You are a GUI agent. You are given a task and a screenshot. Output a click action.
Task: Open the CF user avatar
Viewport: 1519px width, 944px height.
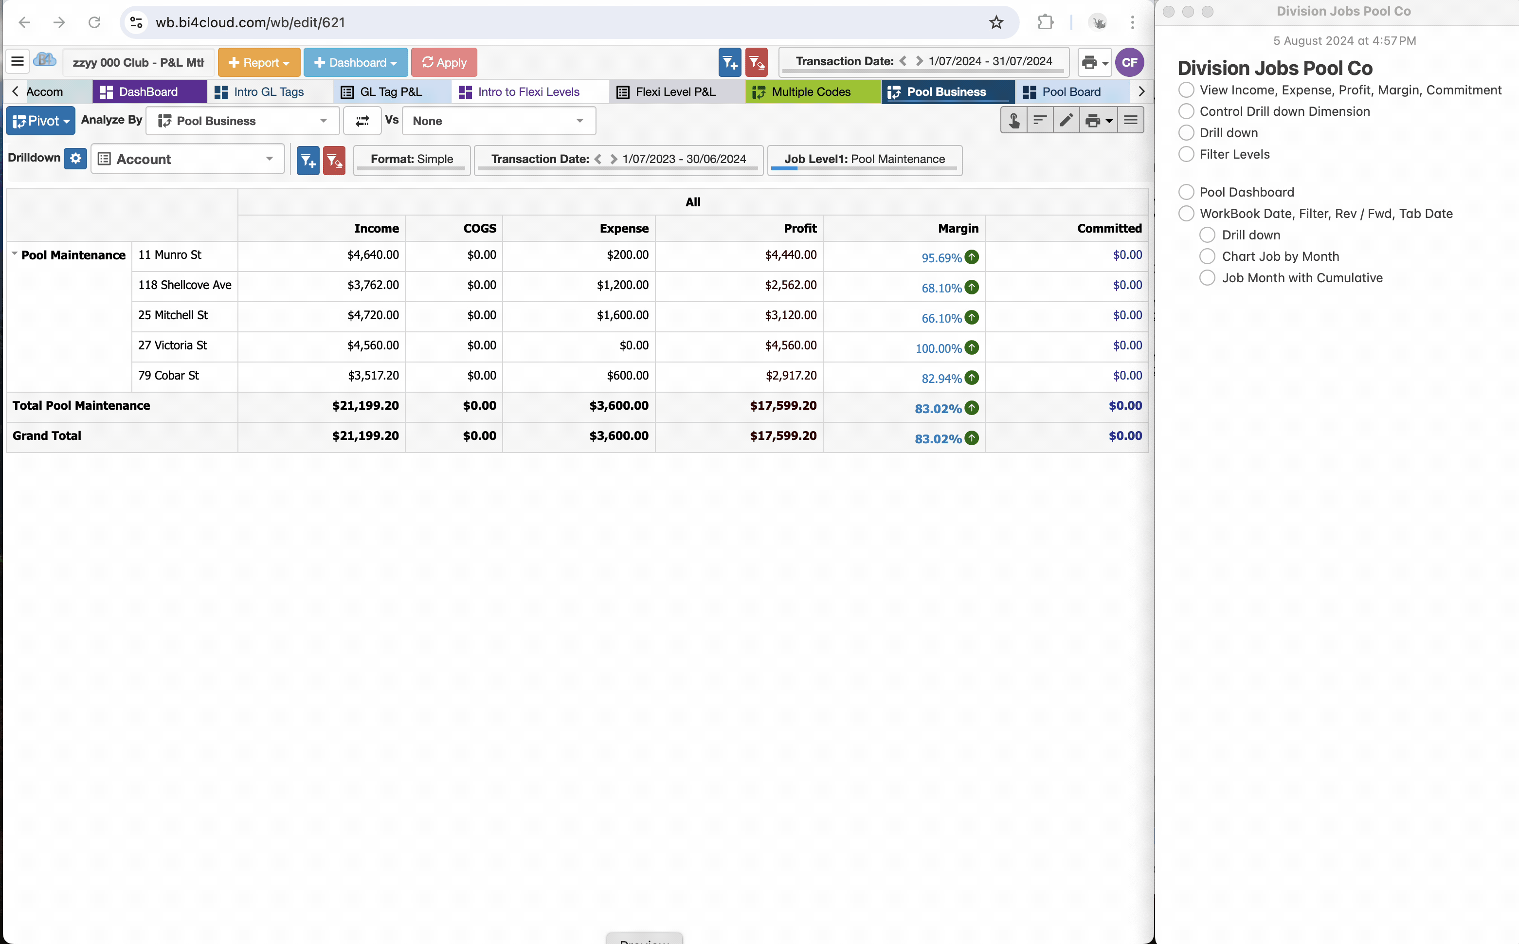(1129, 62)
